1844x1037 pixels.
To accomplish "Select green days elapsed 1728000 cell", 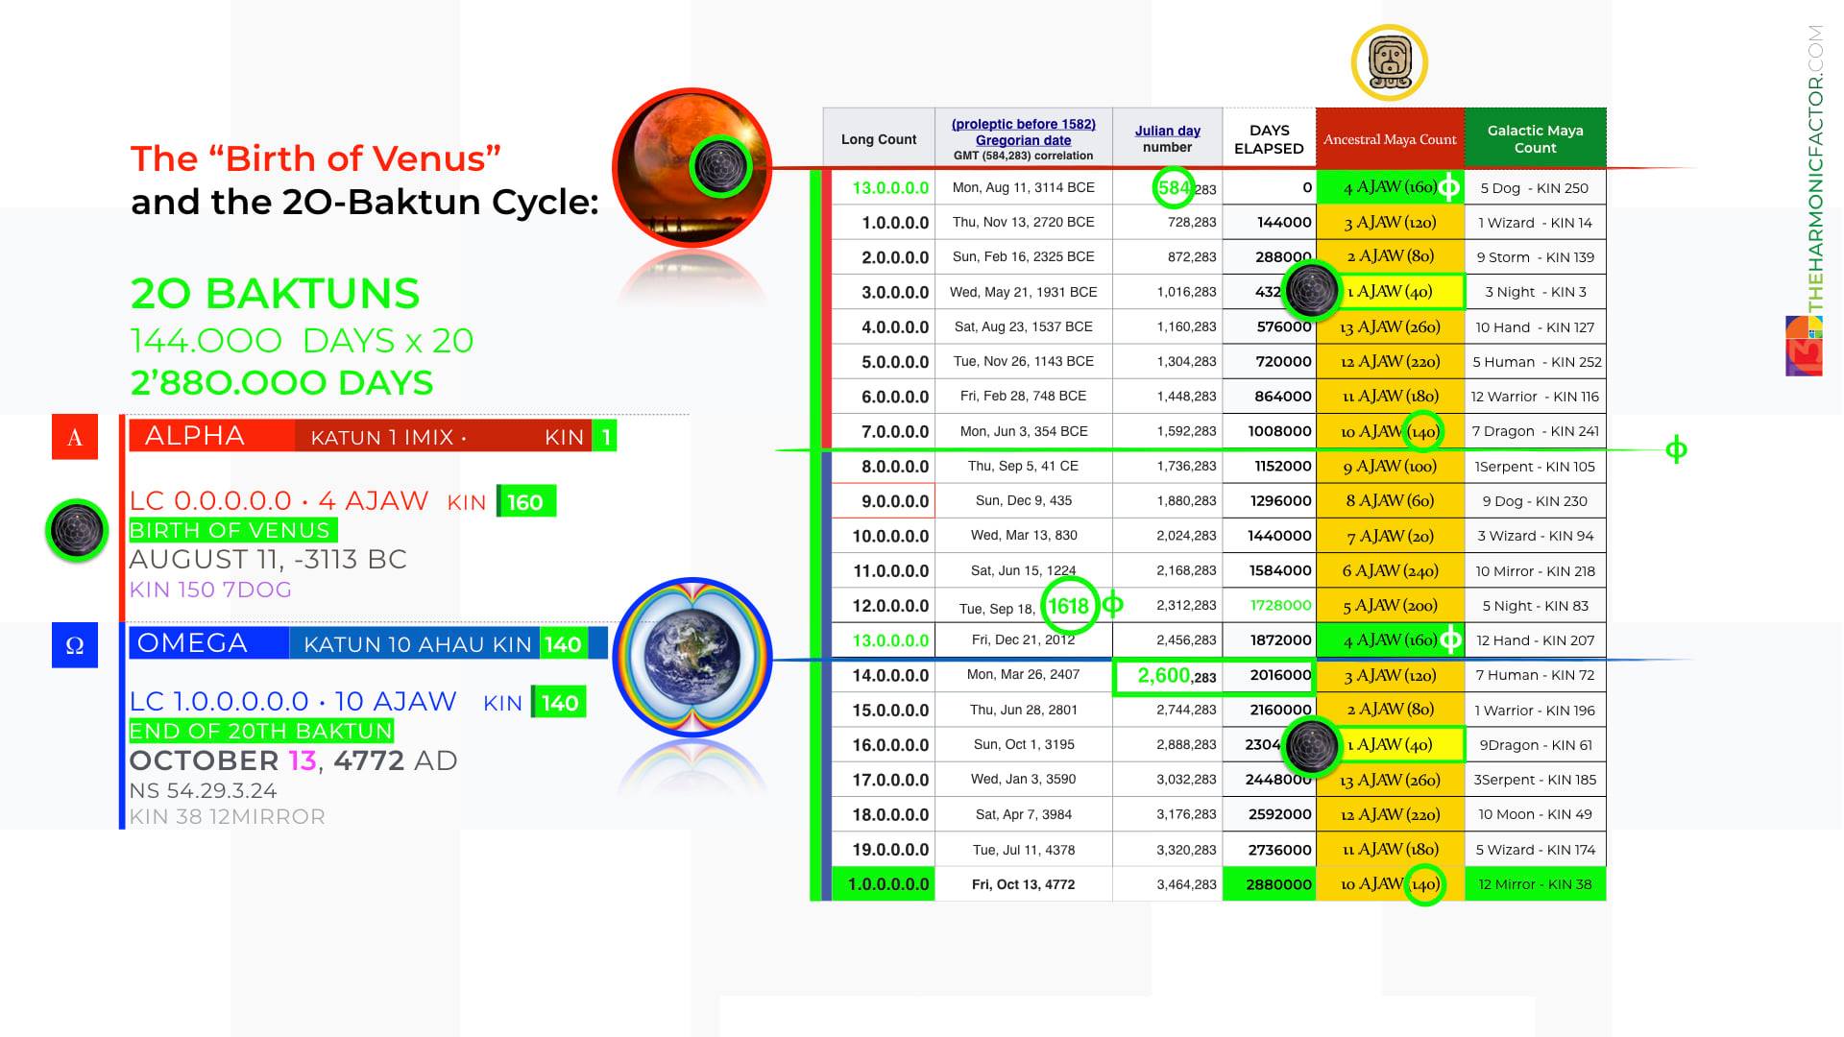I will [1269, 605].
